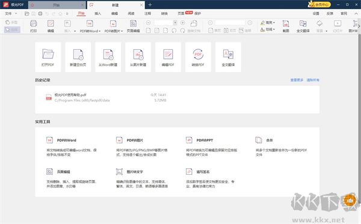Expand more ribbon tools with right arrow

click(359, 26)
